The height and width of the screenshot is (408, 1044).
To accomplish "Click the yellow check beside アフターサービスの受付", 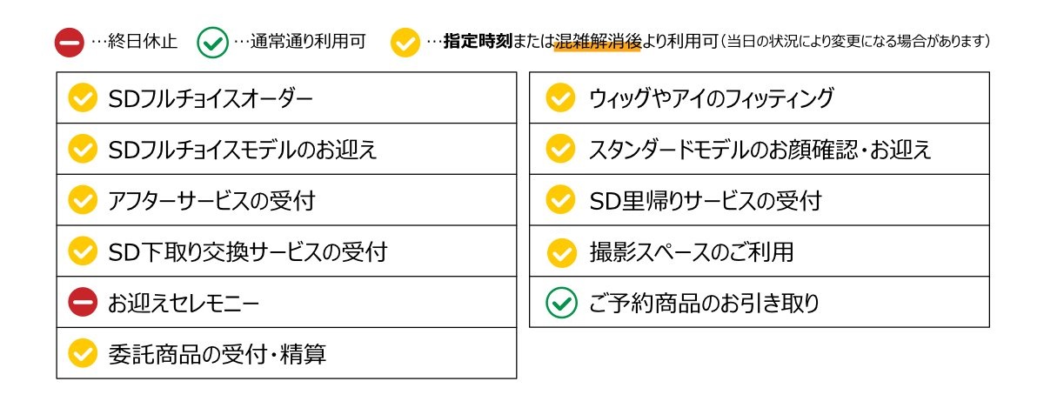I will coord(83,201).
